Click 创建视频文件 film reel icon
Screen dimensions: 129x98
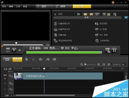pyautogui.click(x=55, y=24)
